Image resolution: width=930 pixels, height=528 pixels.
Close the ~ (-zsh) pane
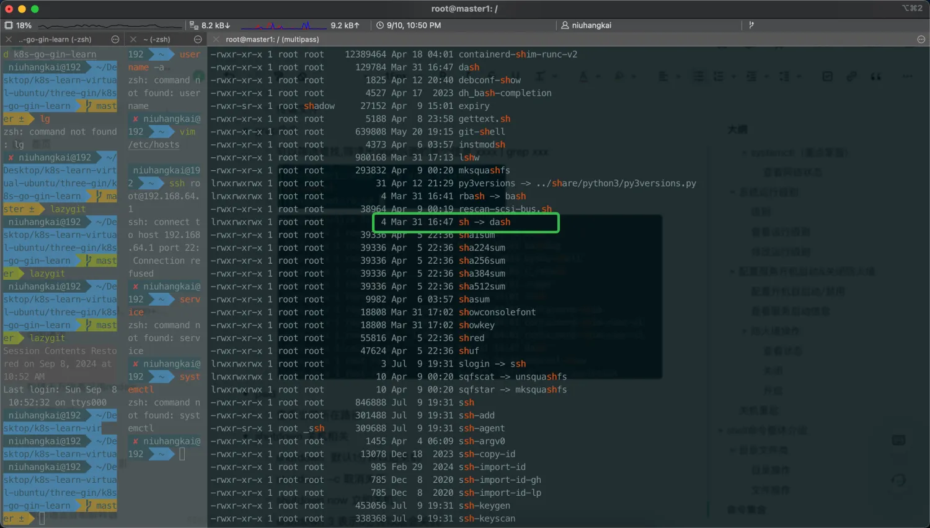click(x=133, y=39)
